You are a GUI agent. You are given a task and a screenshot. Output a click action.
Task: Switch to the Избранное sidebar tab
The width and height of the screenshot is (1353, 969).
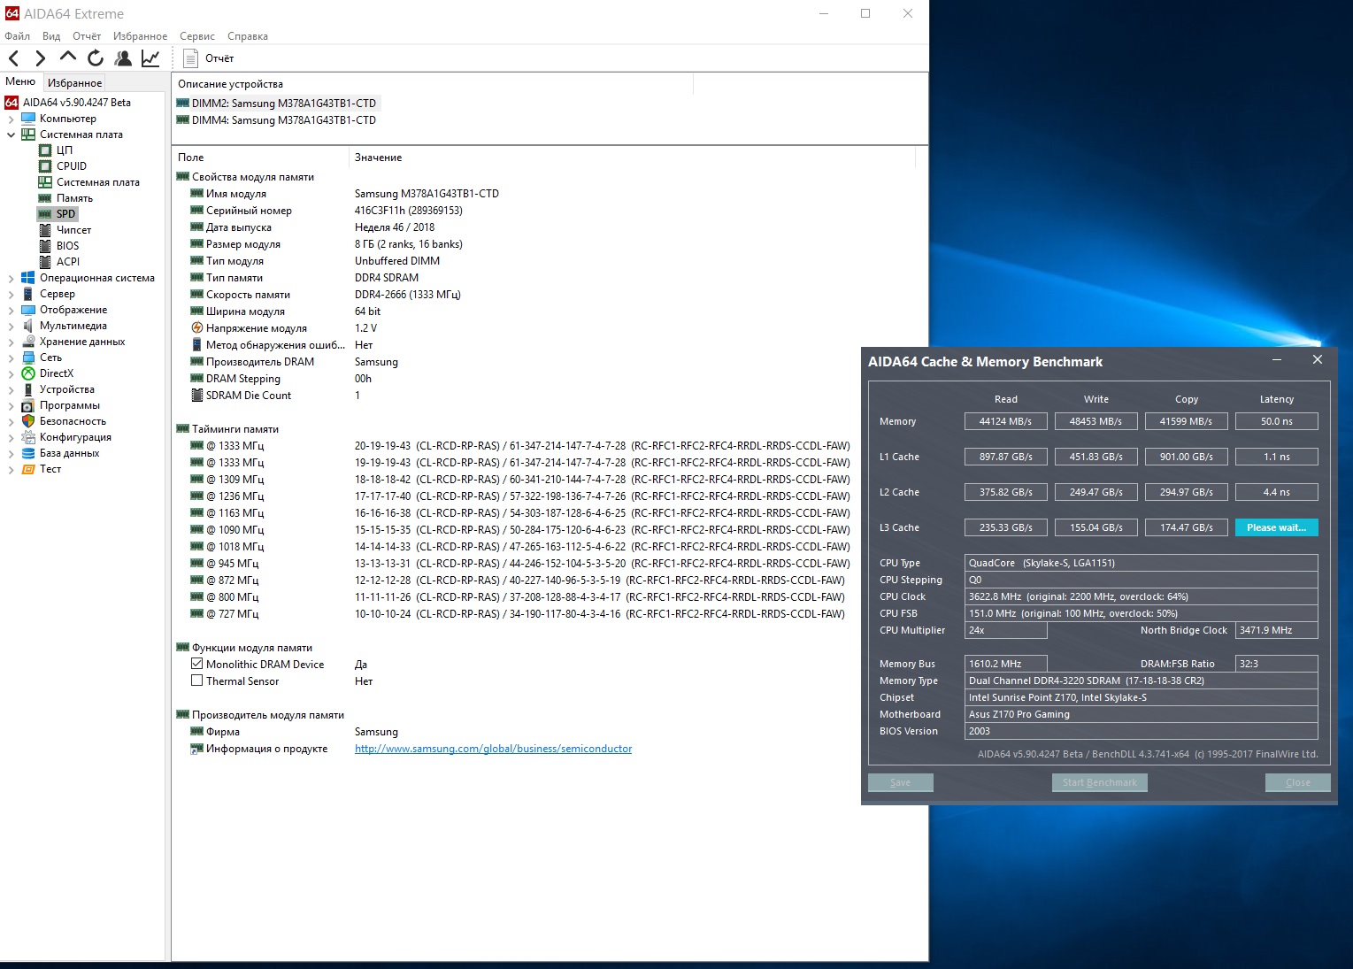pos(74,82)
